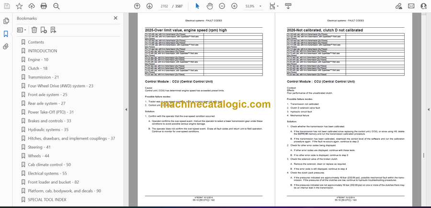Open the attachments paperclip panel
Screen dimensions: 431x208
[6, 47]
